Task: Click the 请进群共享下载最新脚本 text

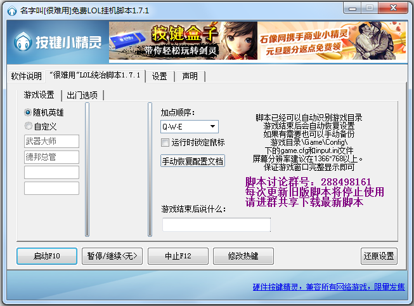Action: tap(304, 202)
